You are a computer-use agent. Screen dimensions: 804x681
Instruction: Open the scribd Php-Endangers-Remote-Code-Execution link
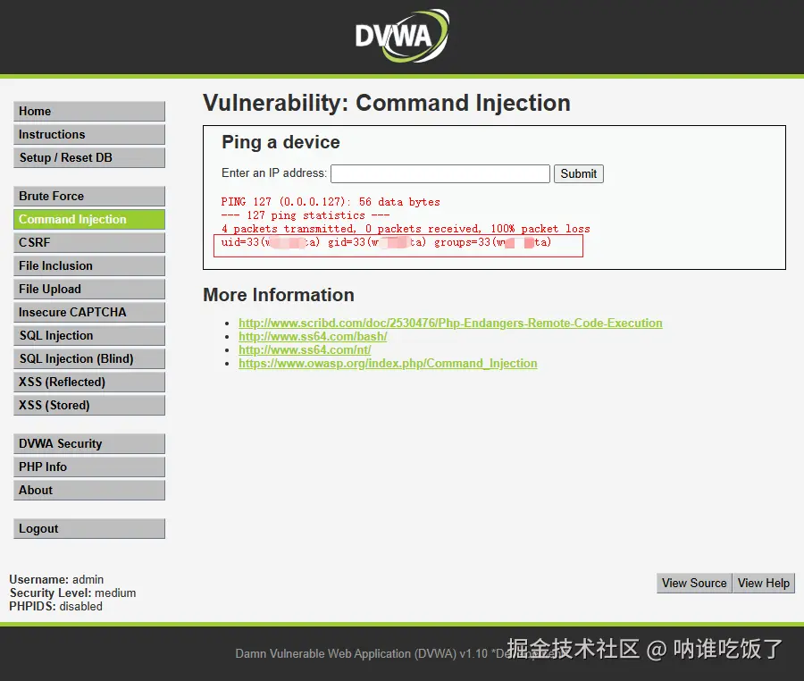coord(450,323)
